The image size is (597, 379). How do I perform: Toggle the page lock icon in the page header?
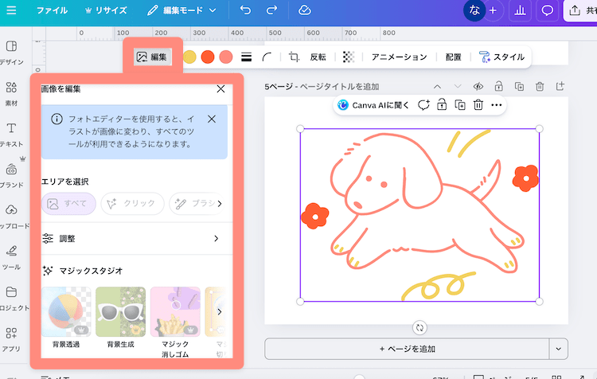pos(499,87)
